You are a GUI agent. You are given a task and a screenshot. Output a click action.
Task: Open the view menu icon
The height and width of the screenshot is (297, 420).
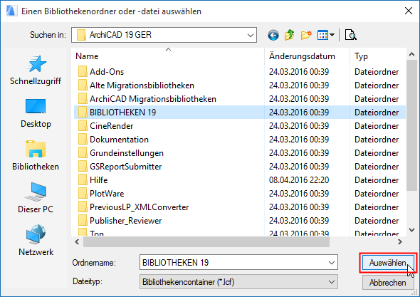click(x=326, y=35)
